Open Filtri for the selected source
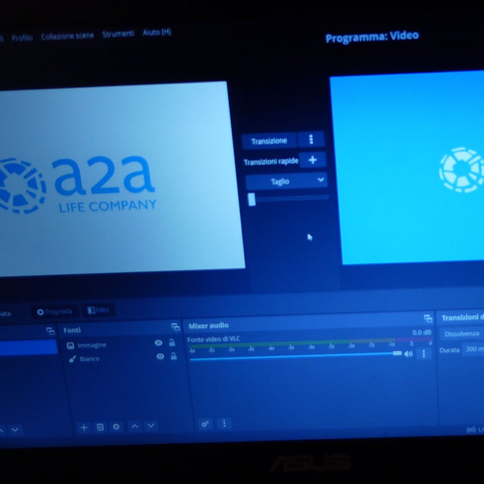This screenshot has height=484, width=484. (x=99, y=310)
